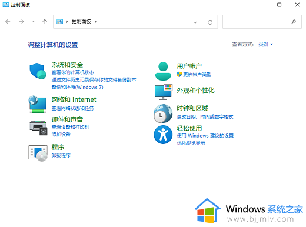Image resolution: width=306 pixels, height=227 pixels.
Task: Open 查看设备和打印机 link
Action: tap(71, 127)
